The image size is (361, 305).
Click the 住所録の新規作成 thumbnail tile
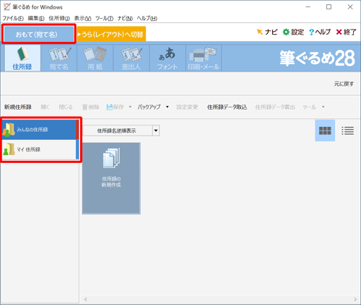coord(111,178)
